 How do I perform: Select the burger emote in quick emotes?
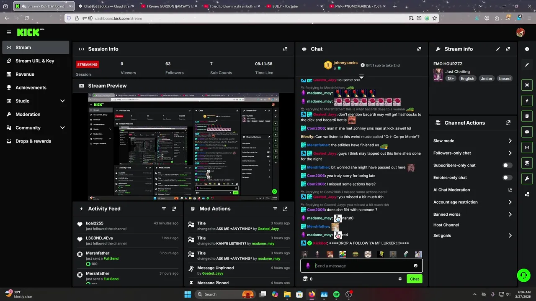click(355, 254)
